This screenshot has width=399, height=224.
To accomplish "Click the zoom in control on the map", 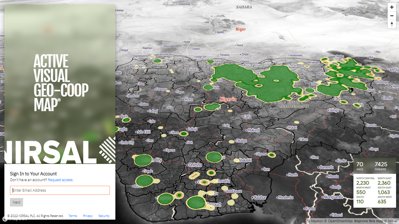I will coord(392,7).
